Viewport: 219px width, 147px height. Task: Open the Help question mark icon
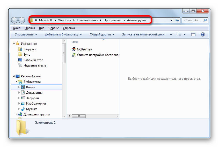click(203, 34)
